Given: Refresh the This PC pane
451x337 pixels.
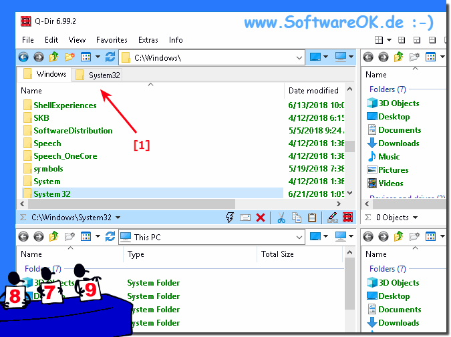Looking at the screenshot, I should pos(110,236).
